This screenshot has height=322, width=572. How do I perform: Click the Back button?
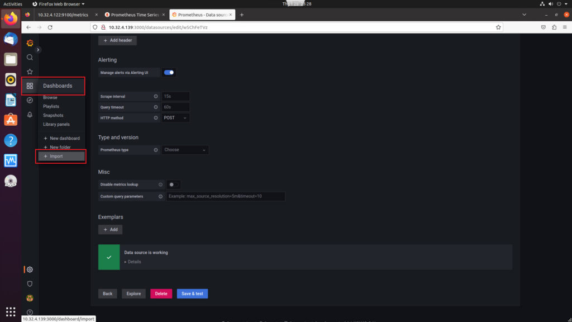point(108,294)
